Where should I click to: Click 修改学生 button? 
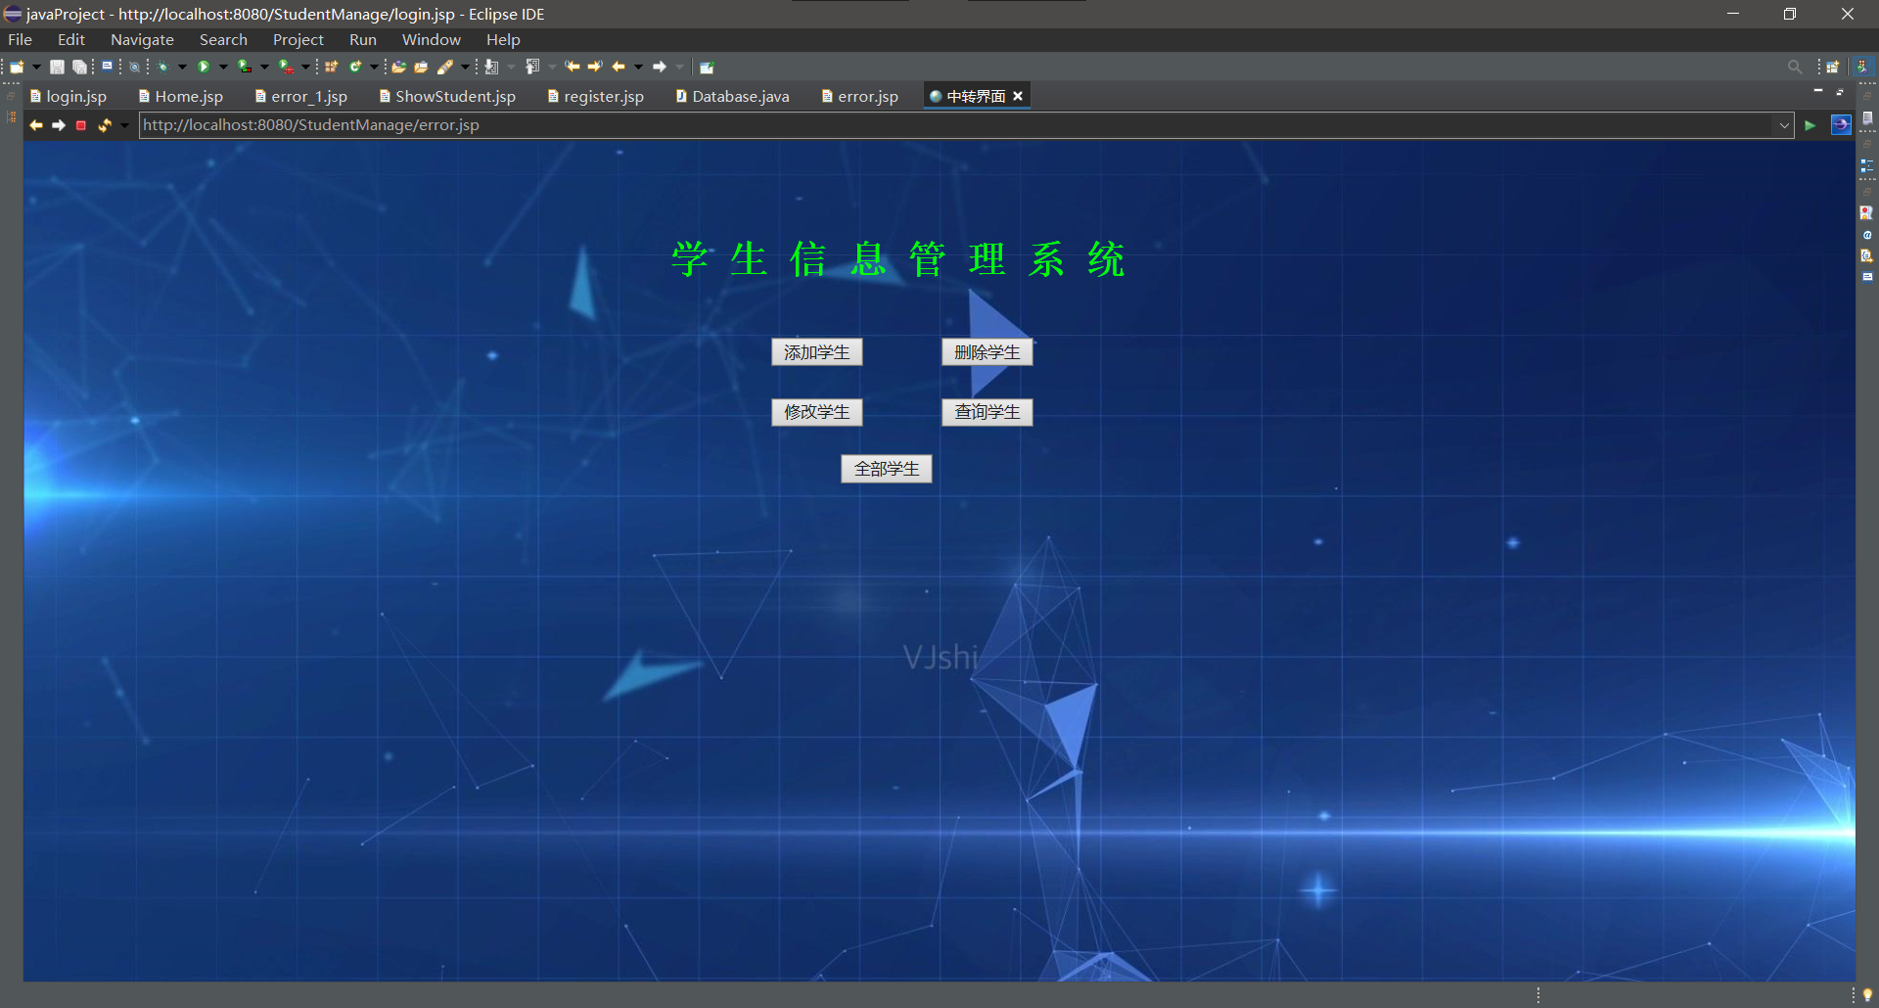[x=817, y=412]
